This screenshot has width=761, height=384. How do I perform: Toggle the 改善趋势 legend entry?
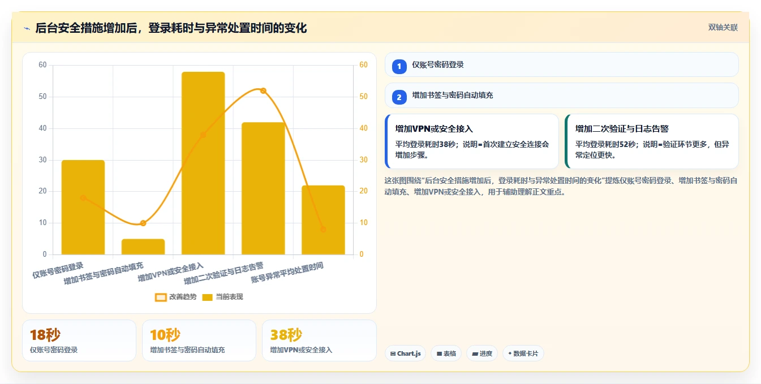point(176,297)
